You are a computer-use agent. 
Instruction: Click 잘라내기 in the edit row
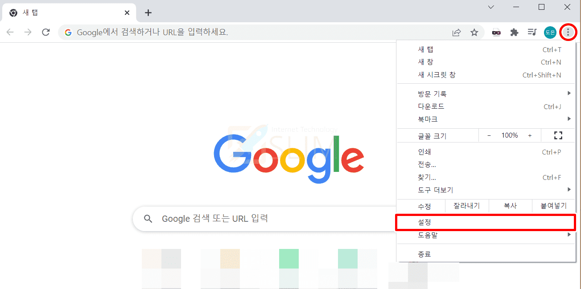(x=466, y=206)
